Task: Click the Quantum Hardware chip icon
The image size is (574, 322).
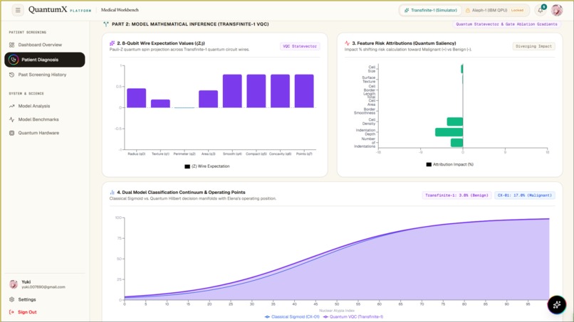Action: [x=11, y=133]
